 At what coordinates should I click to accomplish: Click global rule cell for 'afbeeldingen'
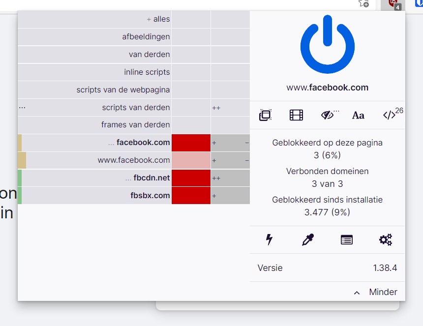pyautogui.click(x=191, y=37)
